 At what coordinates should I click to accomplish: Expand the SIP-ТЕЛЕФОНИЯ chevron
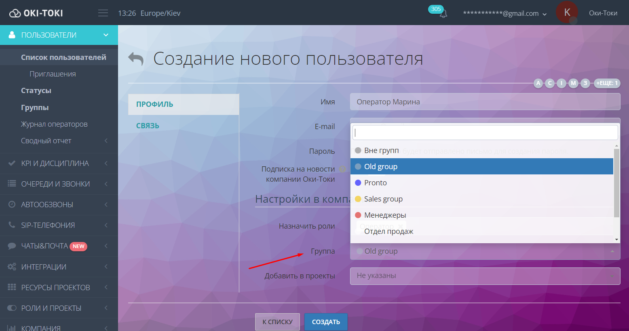tap(106, 225)
